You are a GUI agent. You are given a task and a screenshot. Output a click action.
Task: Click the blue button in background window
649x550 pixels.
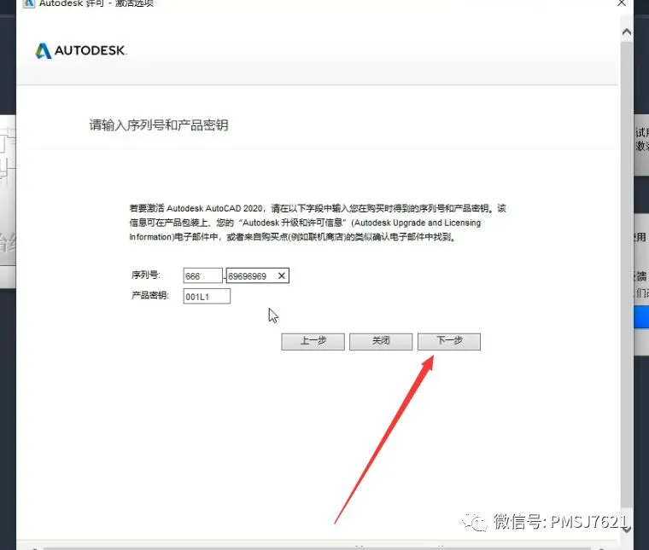pos(641,317)
